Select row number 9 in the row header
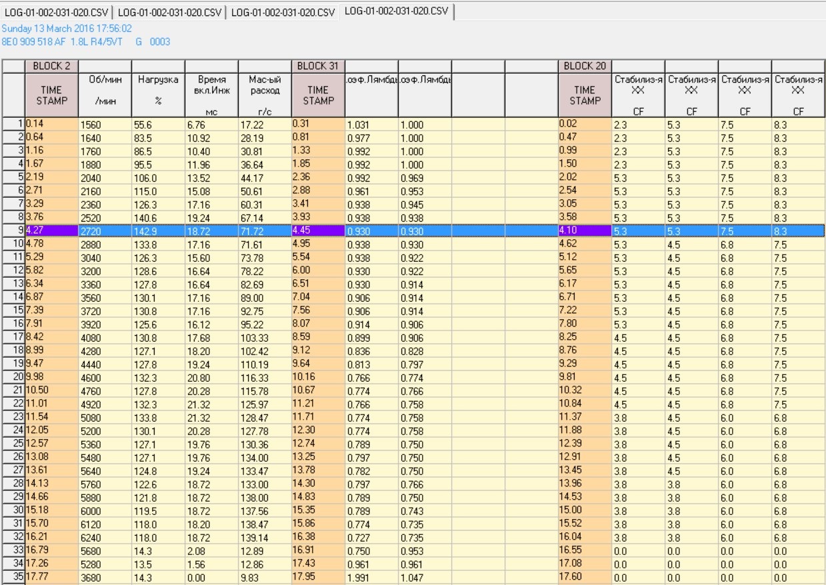 coord(13,231)
